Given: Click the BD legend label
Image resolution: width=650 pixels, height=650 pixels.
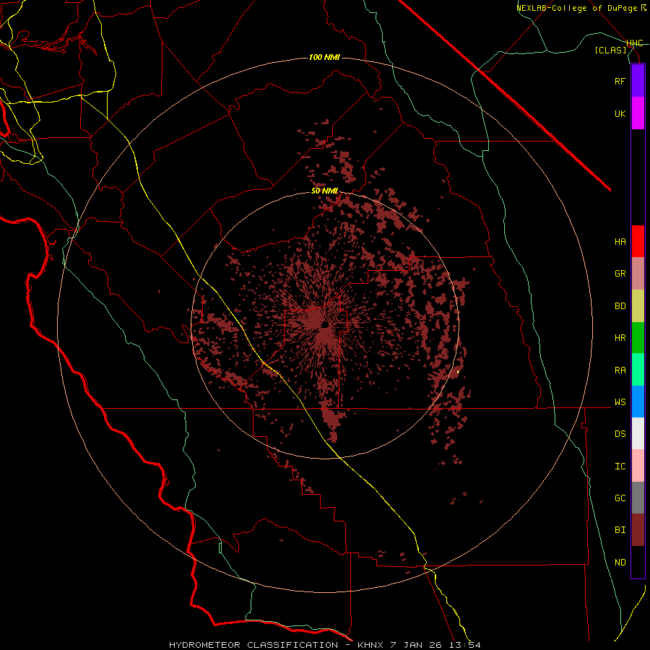Looking at the screenshot, I should click(620, 306).
